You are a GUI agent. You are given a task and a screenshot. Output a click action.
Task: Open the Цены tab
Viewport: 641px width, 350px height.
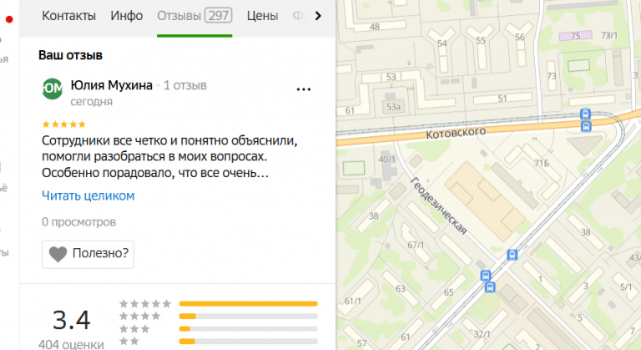click(262, 16)
